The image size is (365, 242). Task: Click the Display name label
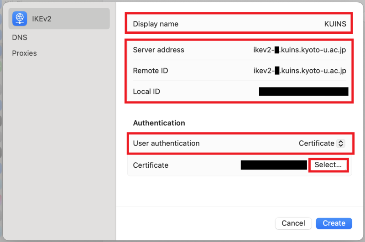click(156, 24)
